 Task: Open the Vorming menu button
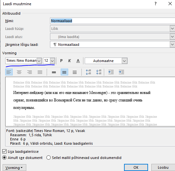point(14,168)
